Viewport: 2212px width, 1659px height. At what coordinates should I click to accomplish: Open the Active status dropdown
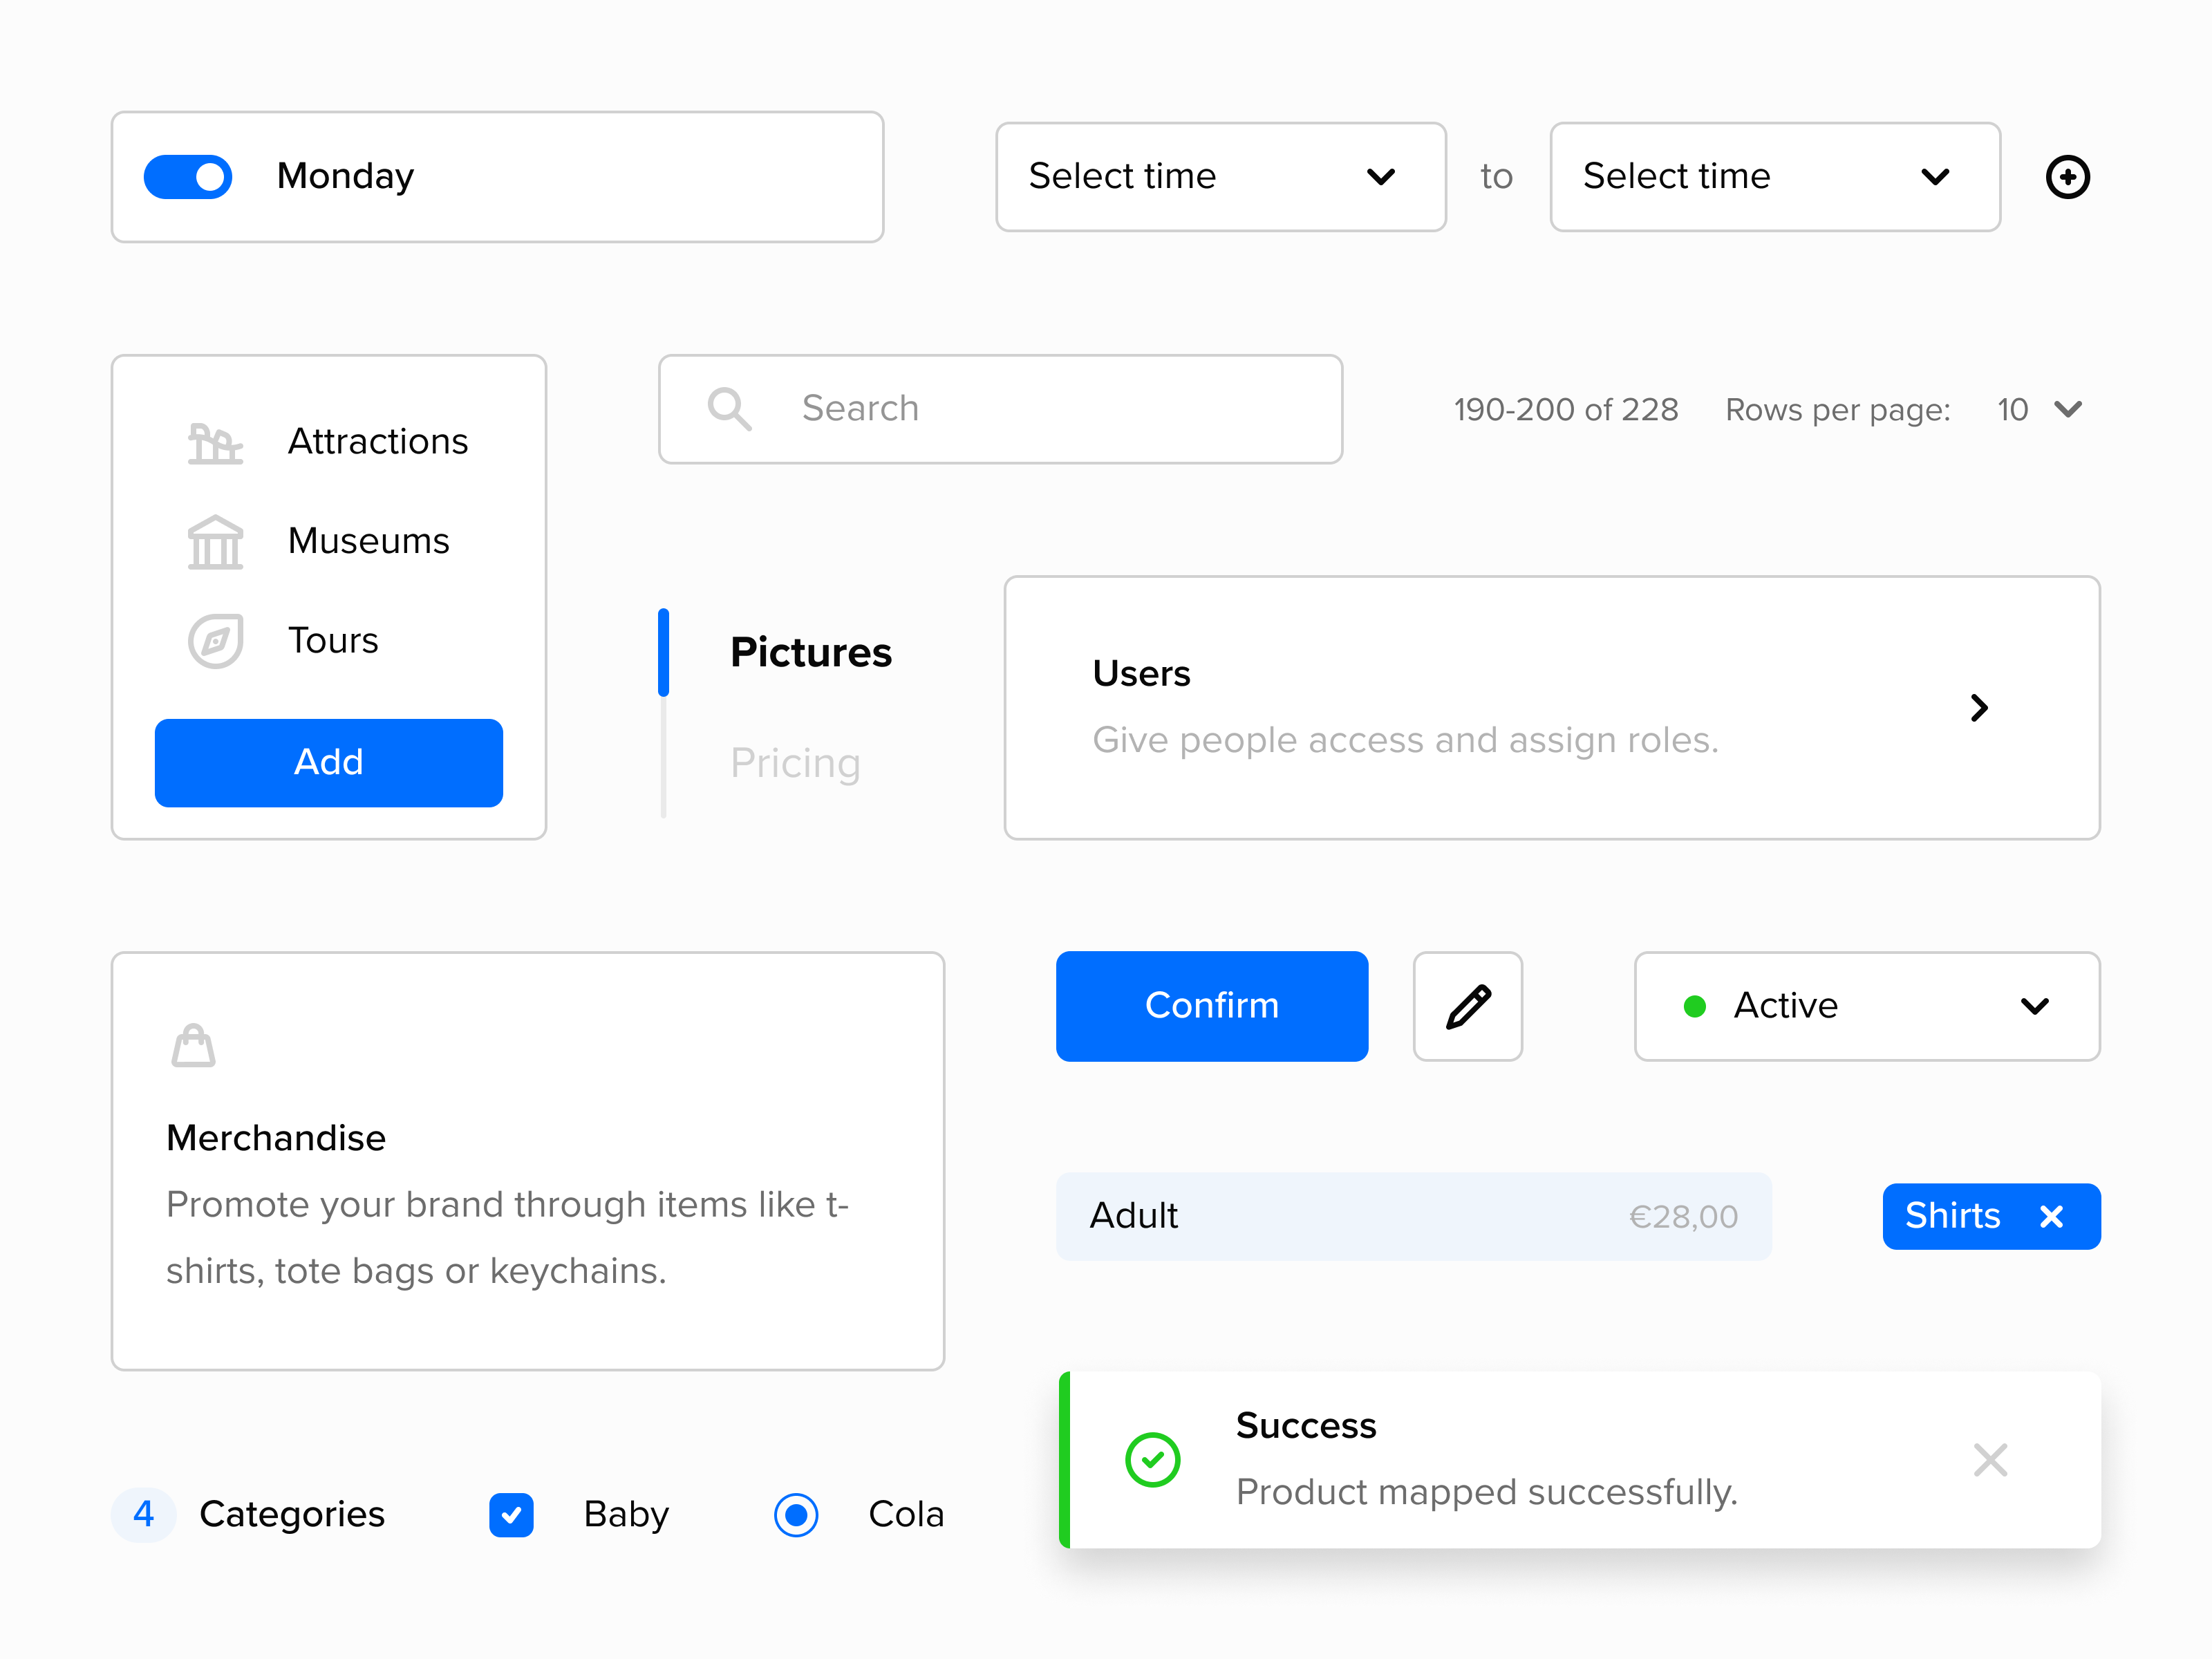click(x=1865, y=1006)
